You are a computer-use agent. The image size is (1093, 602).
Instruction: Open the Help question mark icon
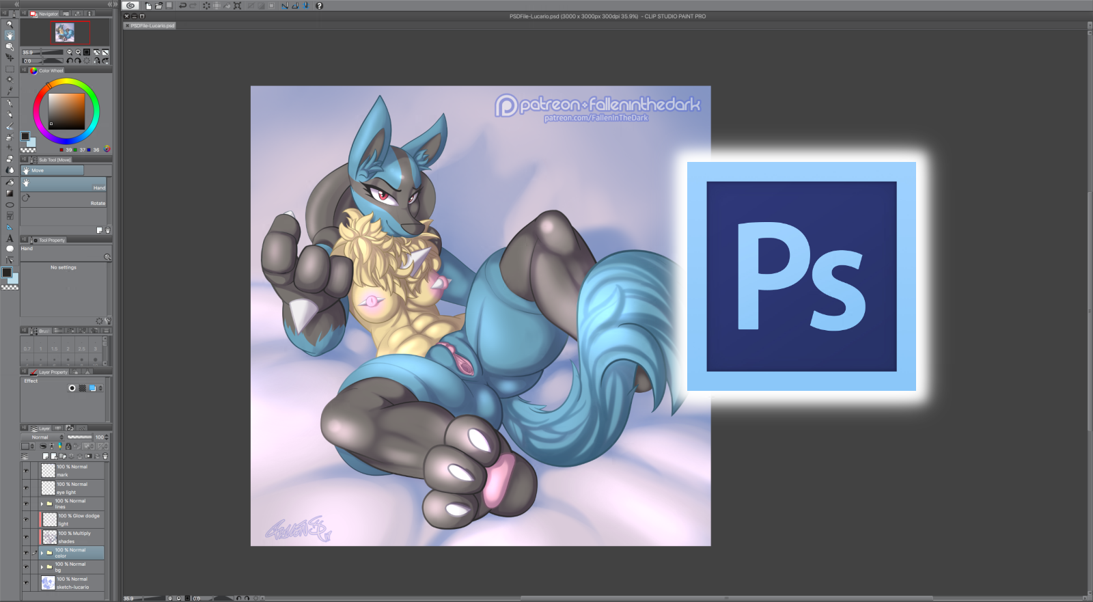click(319, 5)
